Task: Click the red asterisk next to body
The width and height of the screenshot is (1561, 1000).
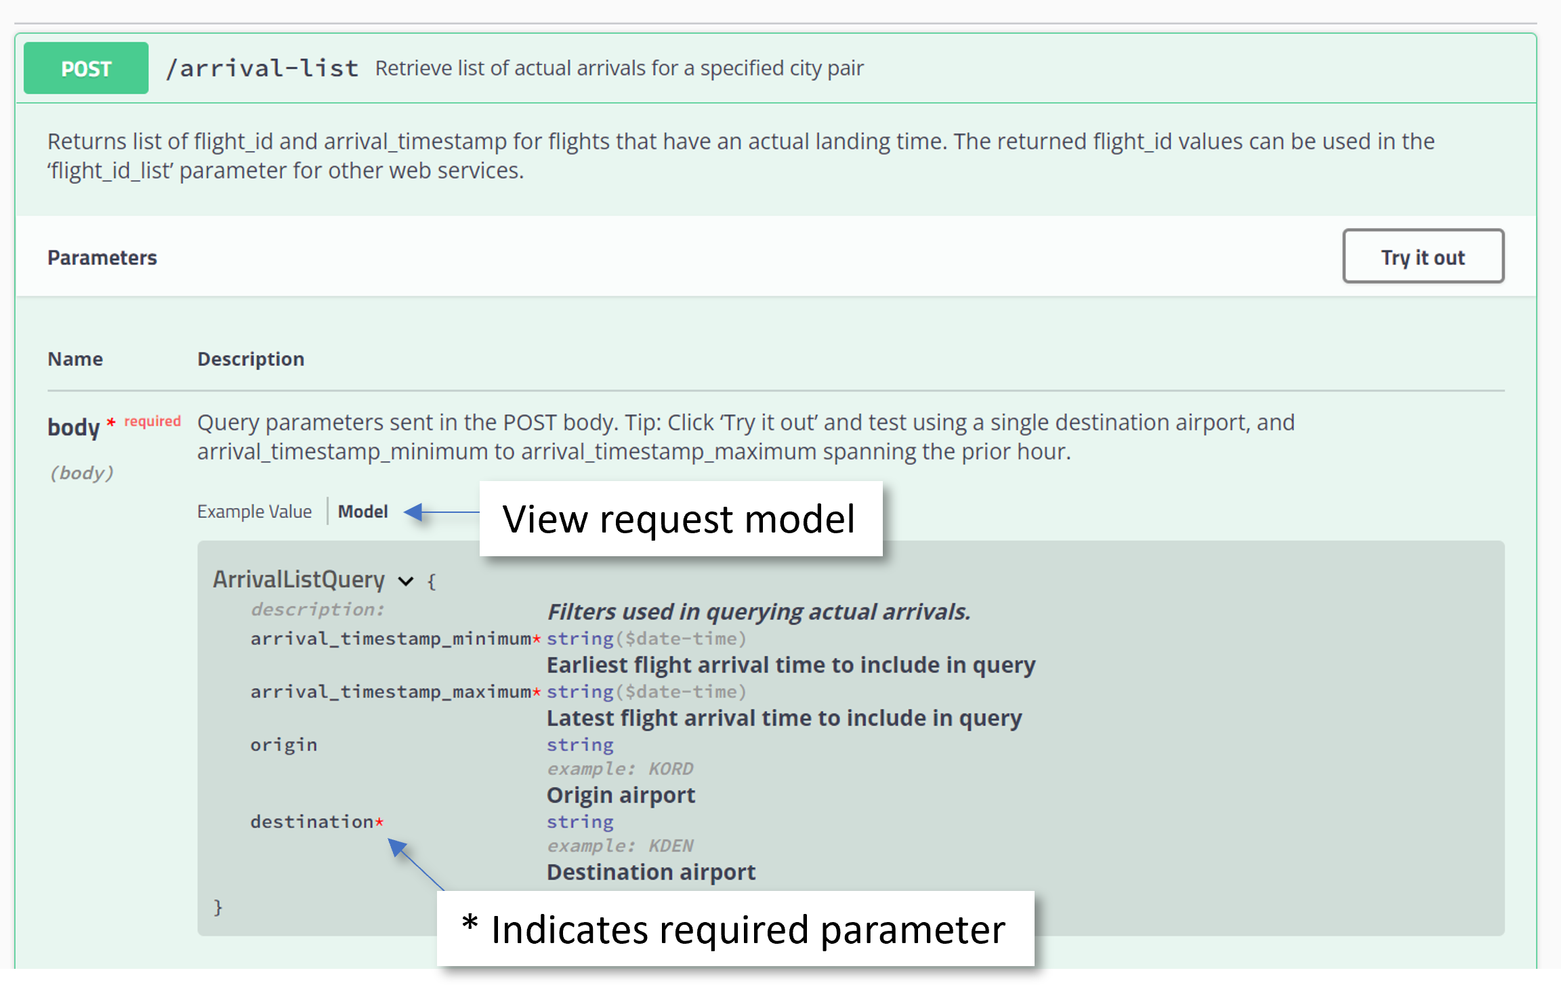Action: click(x=111, y=422)
